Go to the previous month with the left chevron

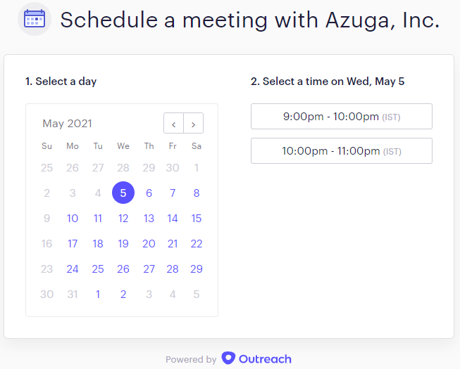click(x=174, y=123)
